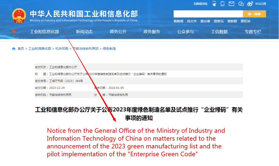This screenshot has width=279, height=166.
Task: Open the 政务公开 navigation menu
Action: pos(118,32)
